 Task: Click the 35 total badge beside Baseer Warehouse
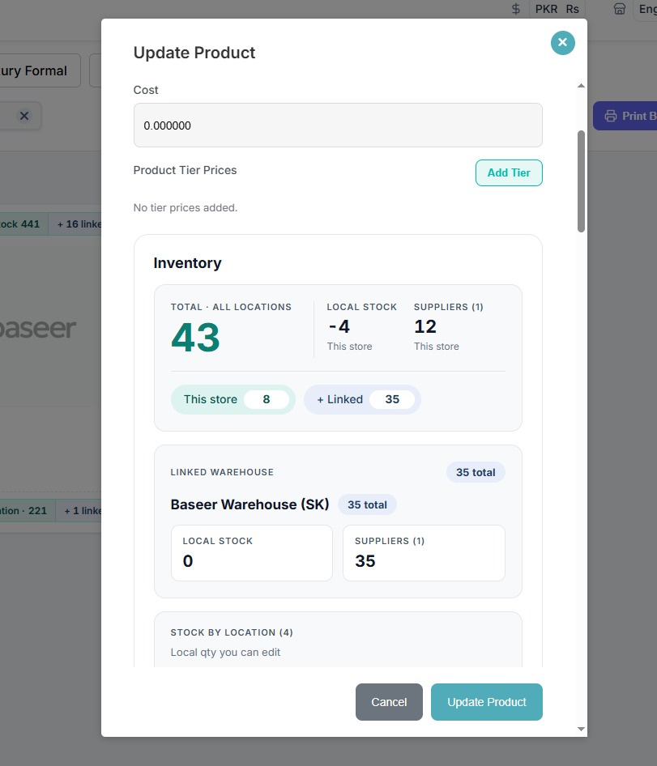coord(367,504)
